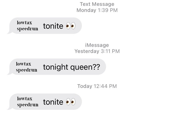Screen dimensions: 194x114
Task: Click the last 'tonite' message bubble
Action: coord(44,102)
